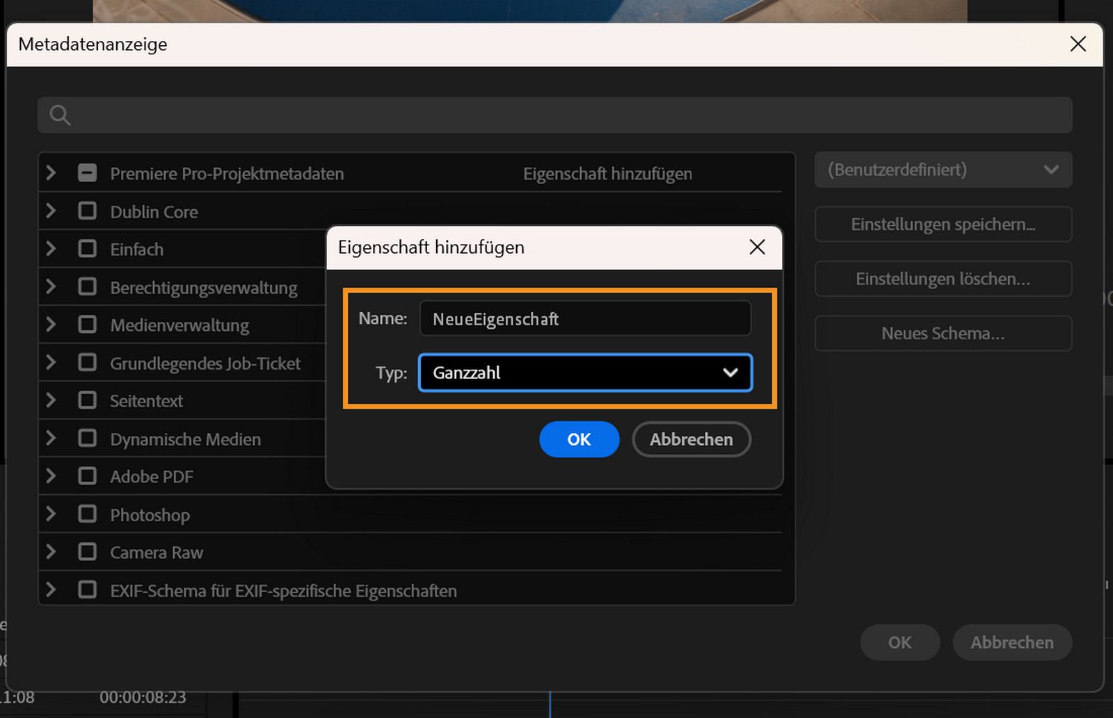Check the EXIF-Schema checkbox
The width and height of the screenshot is (1113, 718).
tap(88, 589)
